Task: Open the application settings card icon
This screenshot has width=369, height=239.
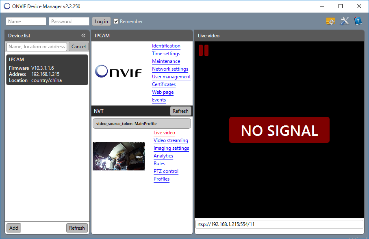Action: click(330, 22)
